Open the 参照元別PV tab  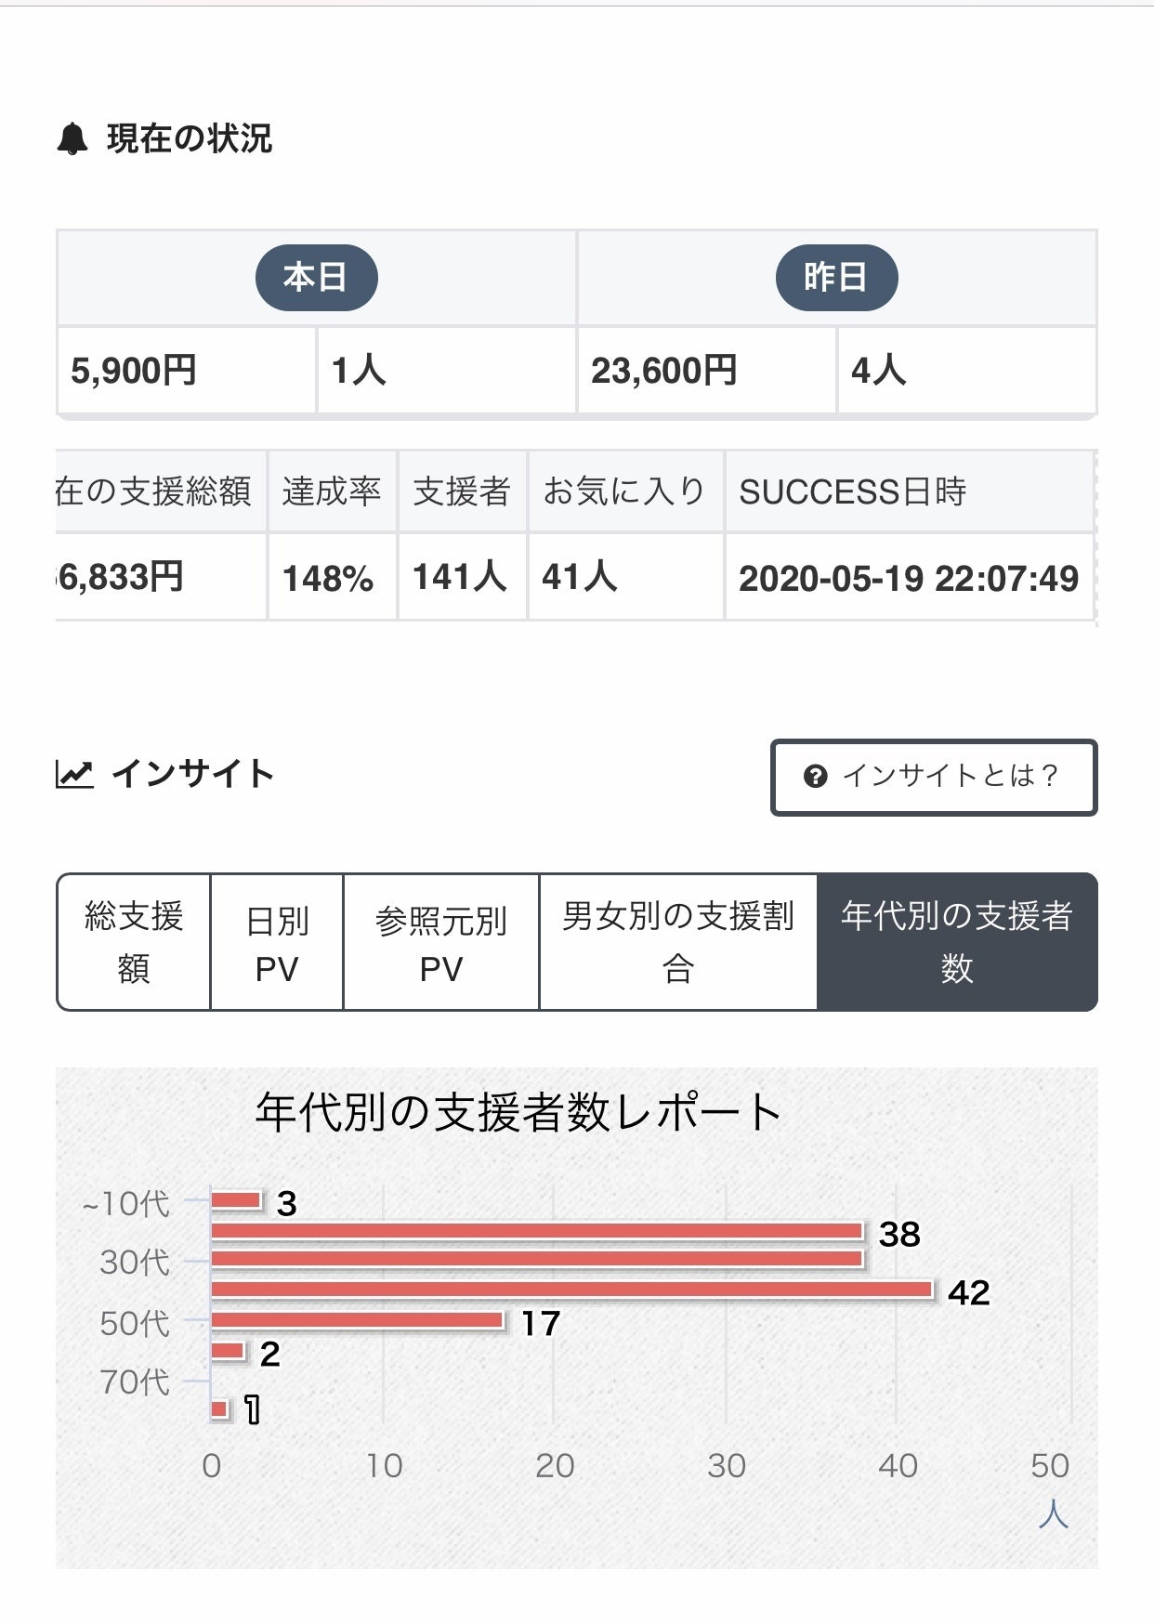click(x=441, y=942)
